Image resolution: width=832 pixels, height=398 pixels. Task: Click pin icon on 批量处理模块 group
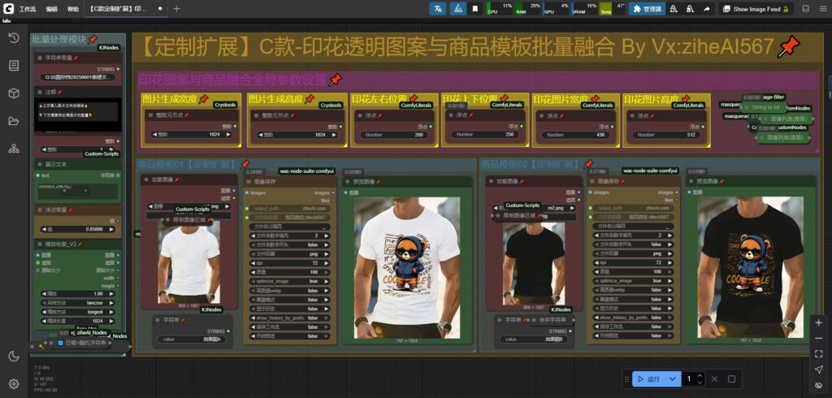[93, 39]
